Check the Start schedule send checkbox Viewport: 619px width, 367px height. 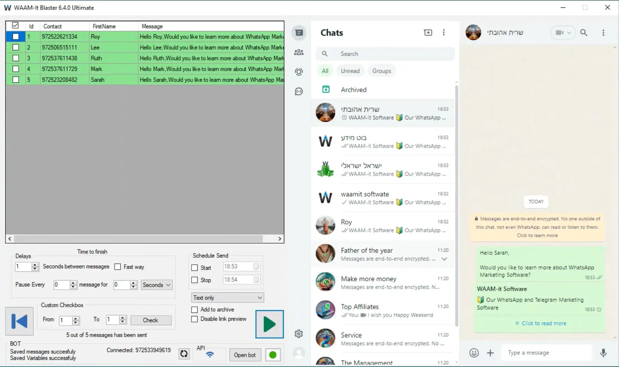tap(194, 268)
